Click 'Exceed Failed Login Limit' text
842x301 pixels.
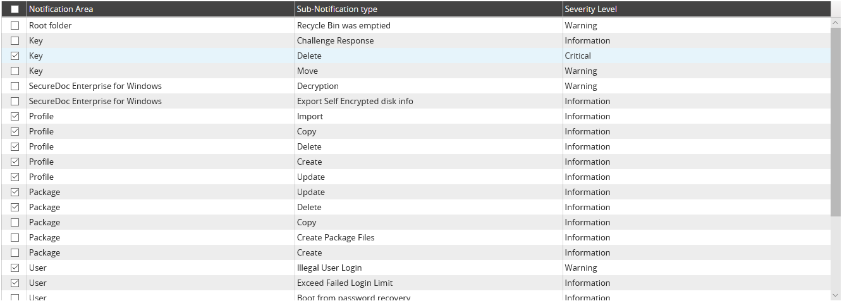point(345,283)
